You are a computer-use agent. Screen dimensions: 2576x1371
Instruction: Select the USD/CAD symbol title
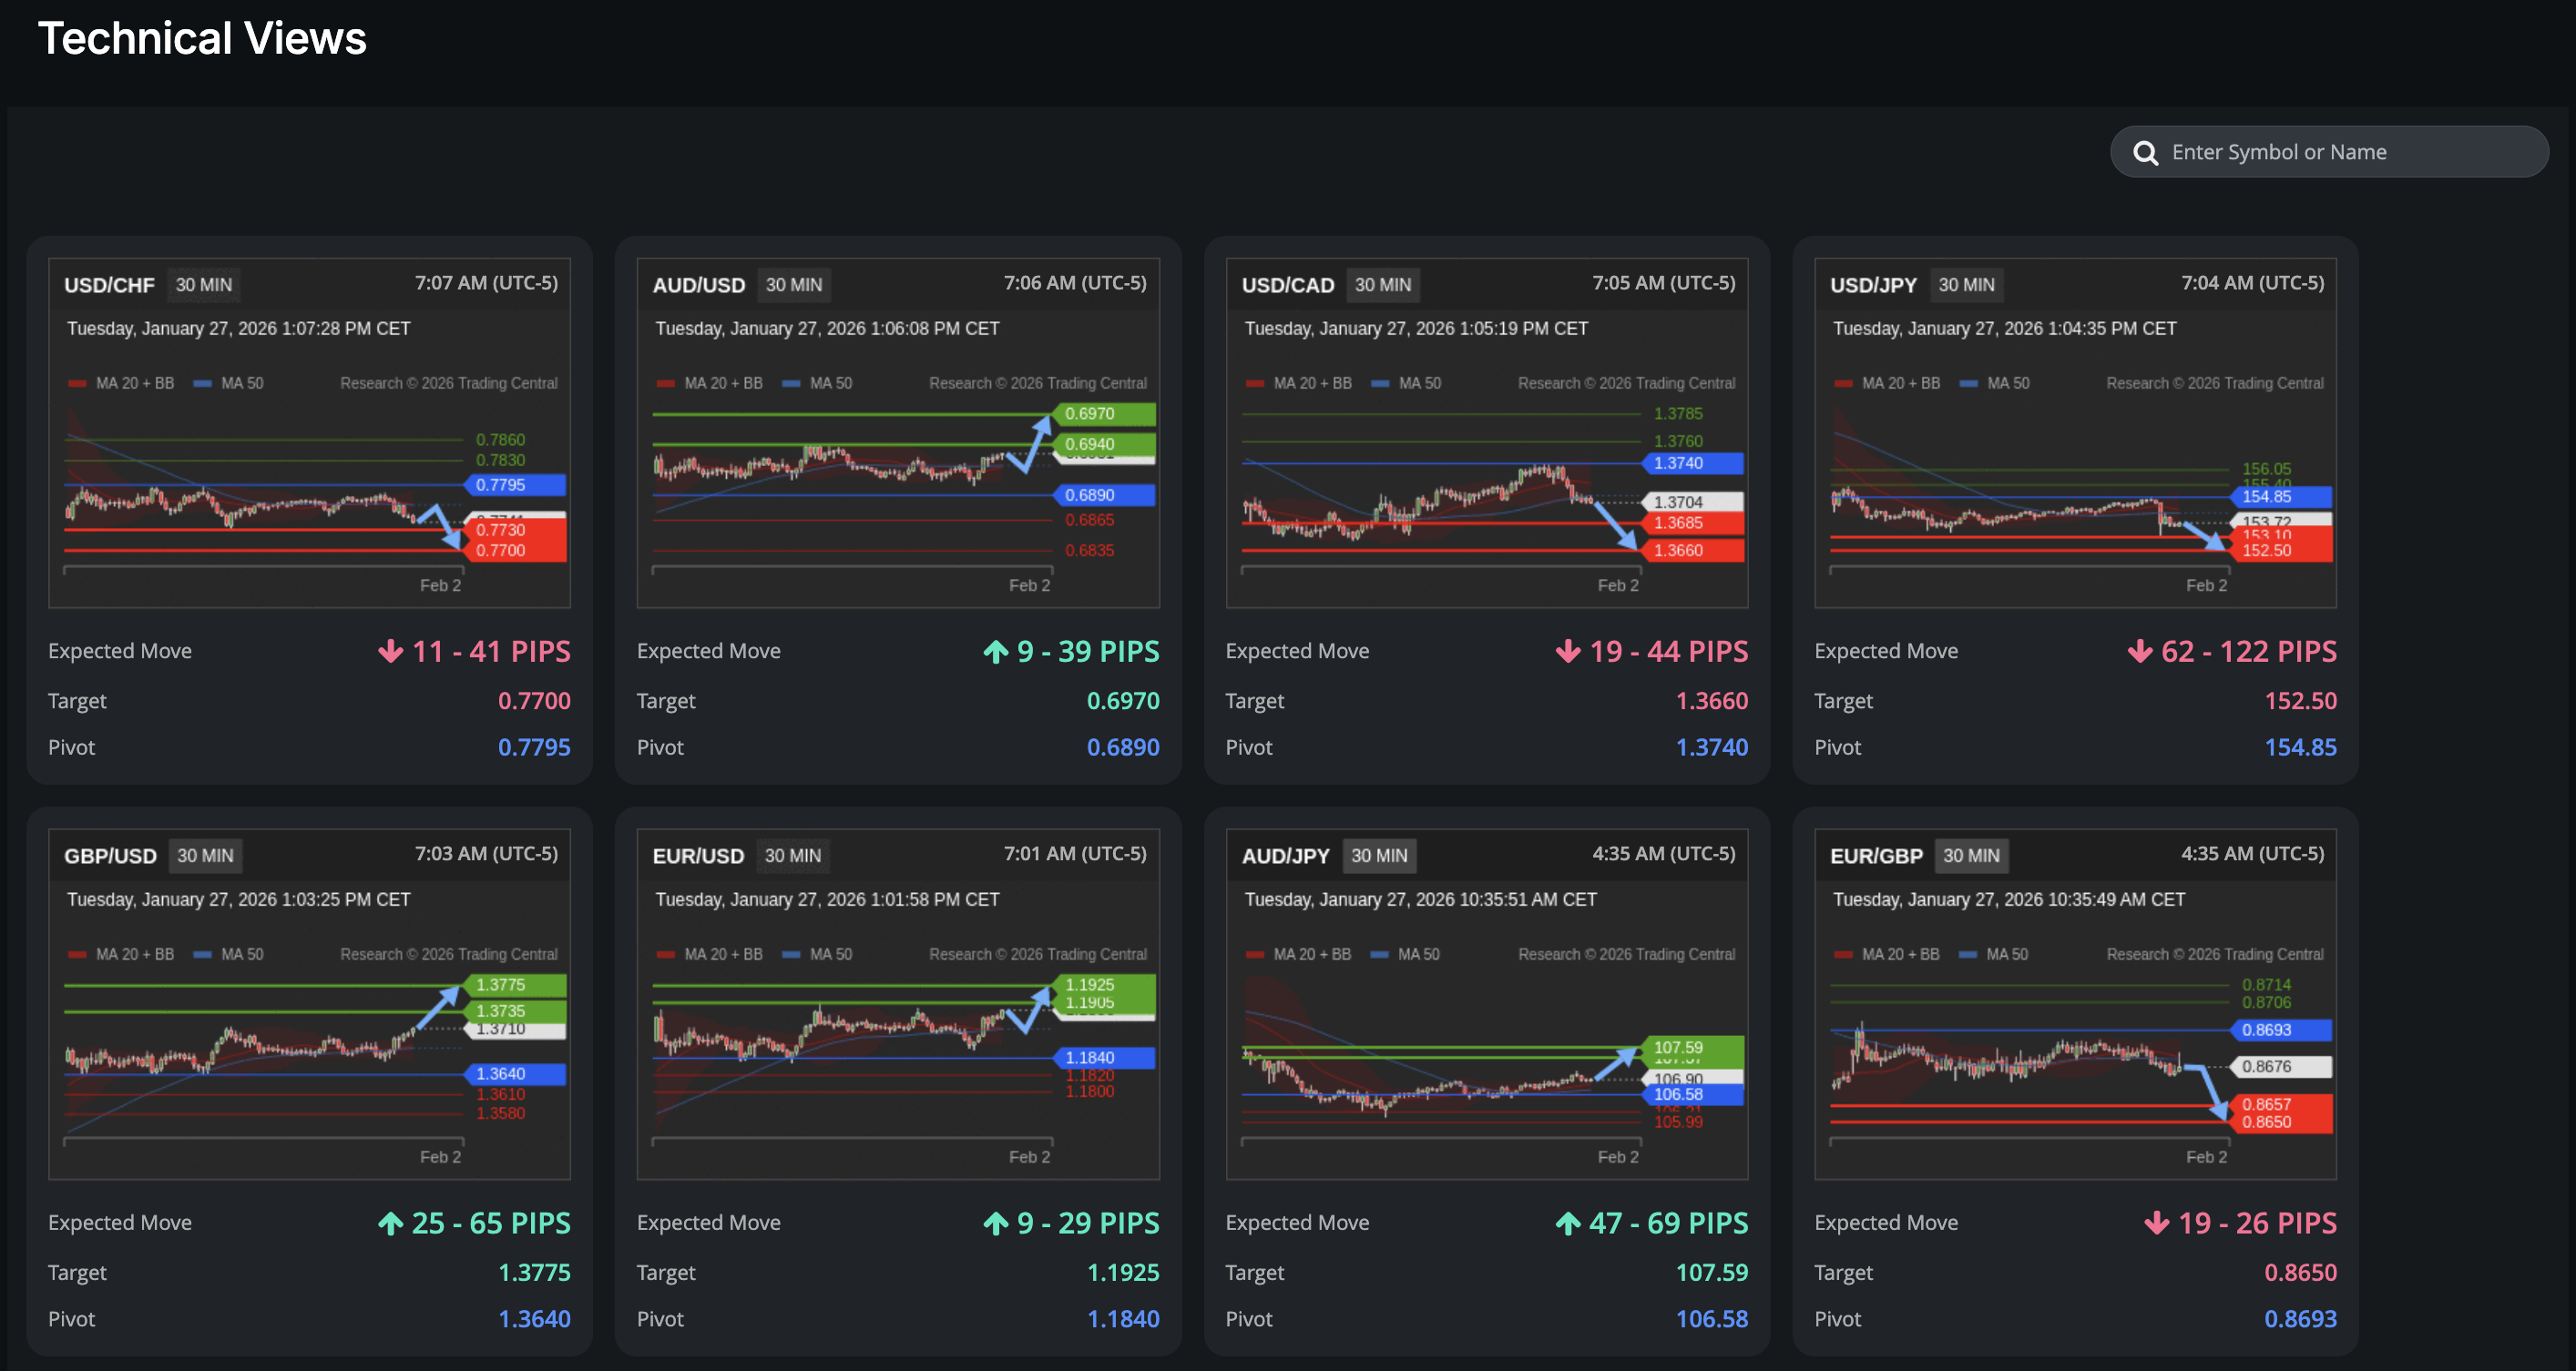pyautogui.click(x=1287, y=285)
